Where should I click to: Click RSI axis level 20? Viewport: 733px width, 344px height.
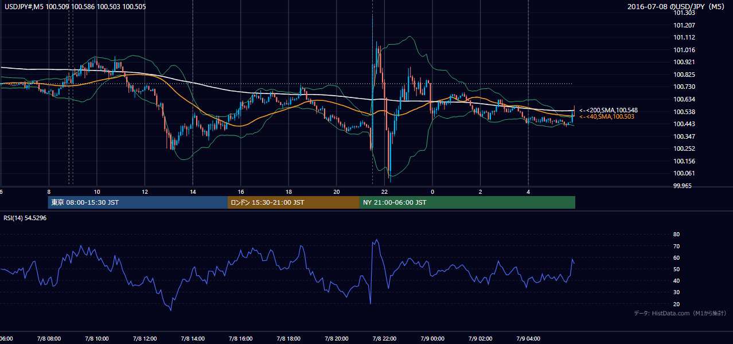click(676, 304)
